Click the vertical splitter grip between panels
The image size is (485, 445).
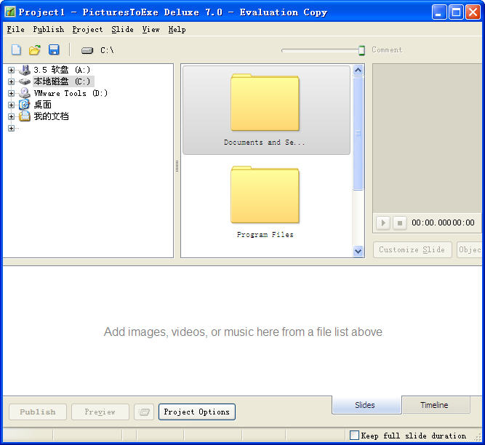point(177,166)
